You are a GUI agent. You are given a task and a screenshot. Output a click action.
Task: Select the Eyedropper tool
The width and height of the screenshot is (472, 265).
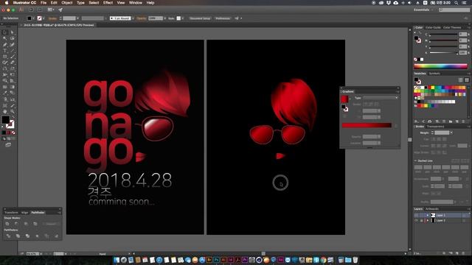click(5, 93)
